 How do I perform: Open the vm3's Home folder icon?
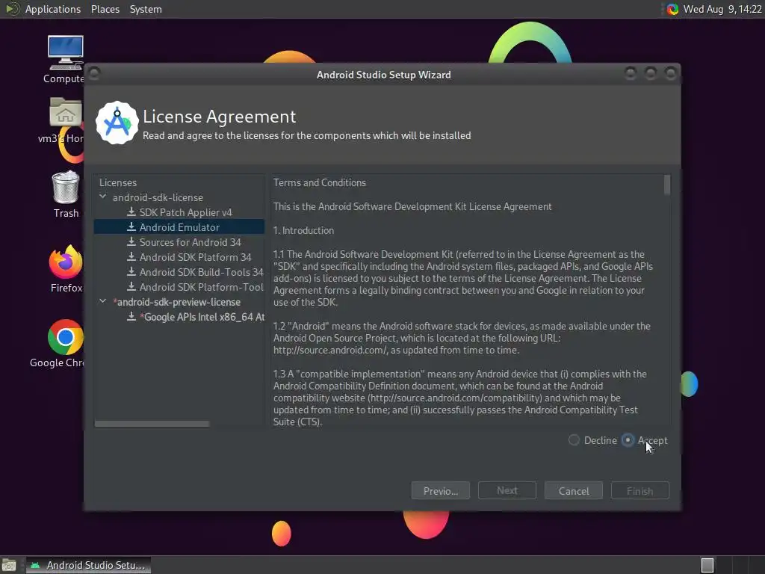pos(66,112)
